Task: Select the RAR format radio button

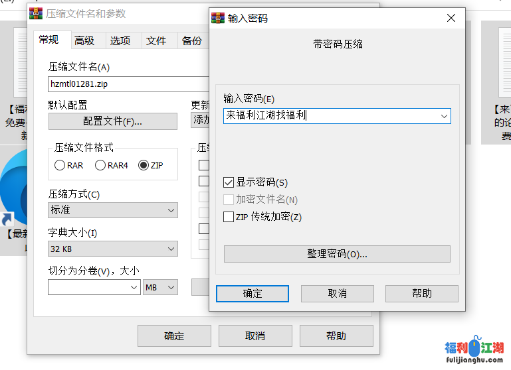Action: (60, 166)
